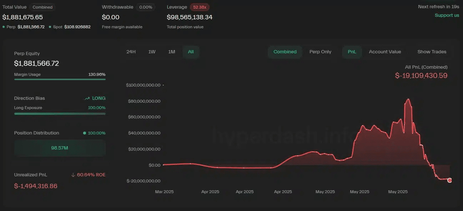Switch the chart to Perp Only
463x211 pixels.
tap(320, 52)
